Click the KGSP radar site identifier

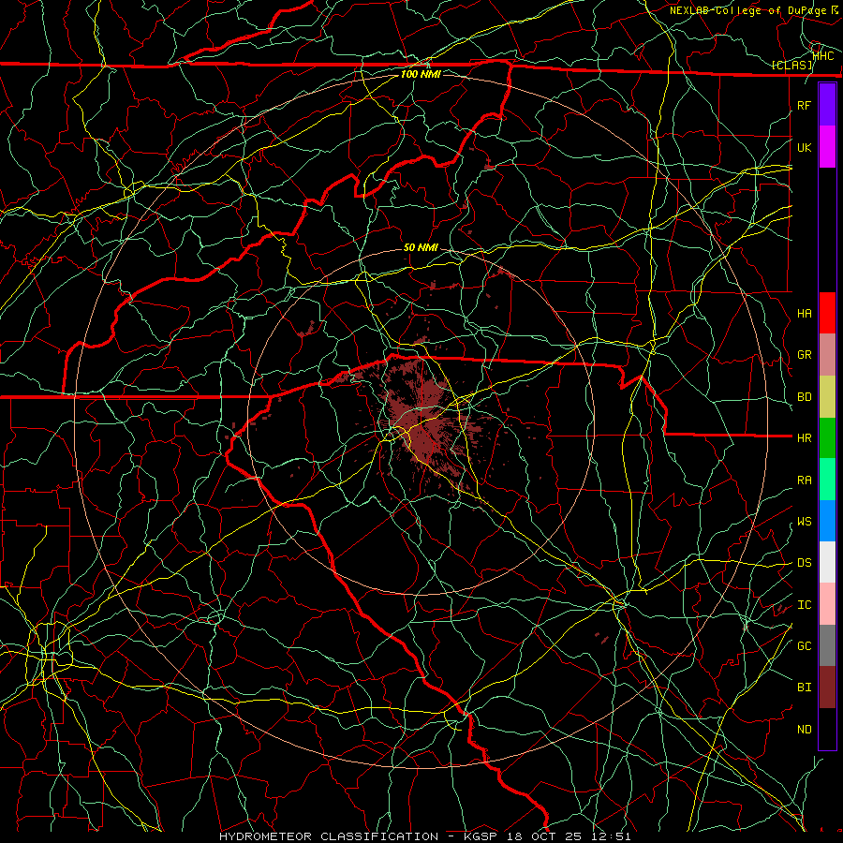[x=481, y=836]
